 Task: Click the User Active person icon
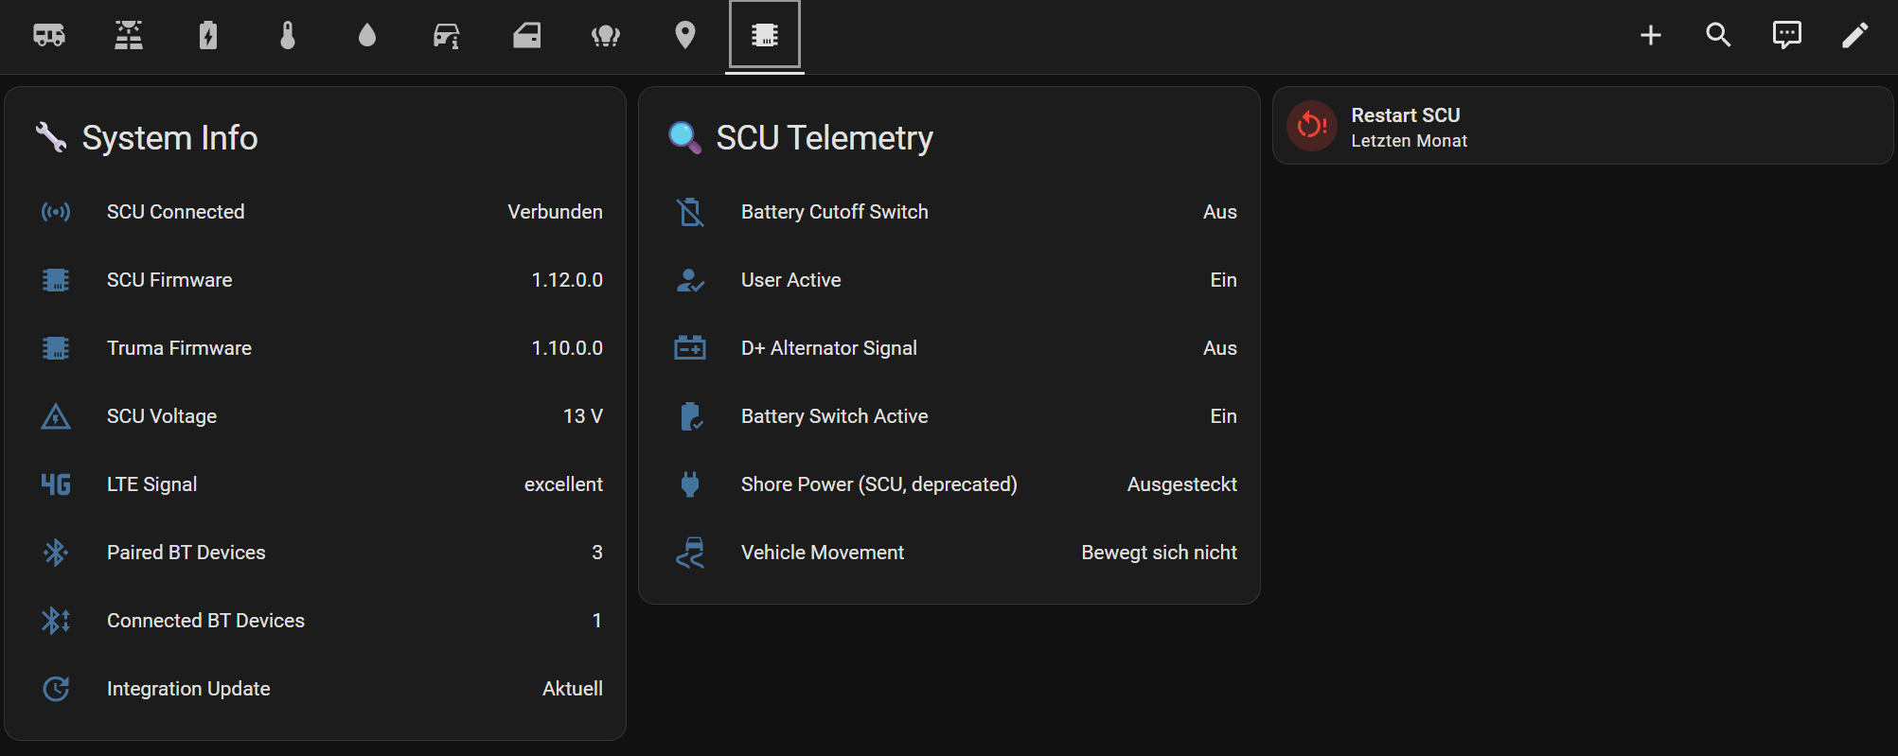690,280
